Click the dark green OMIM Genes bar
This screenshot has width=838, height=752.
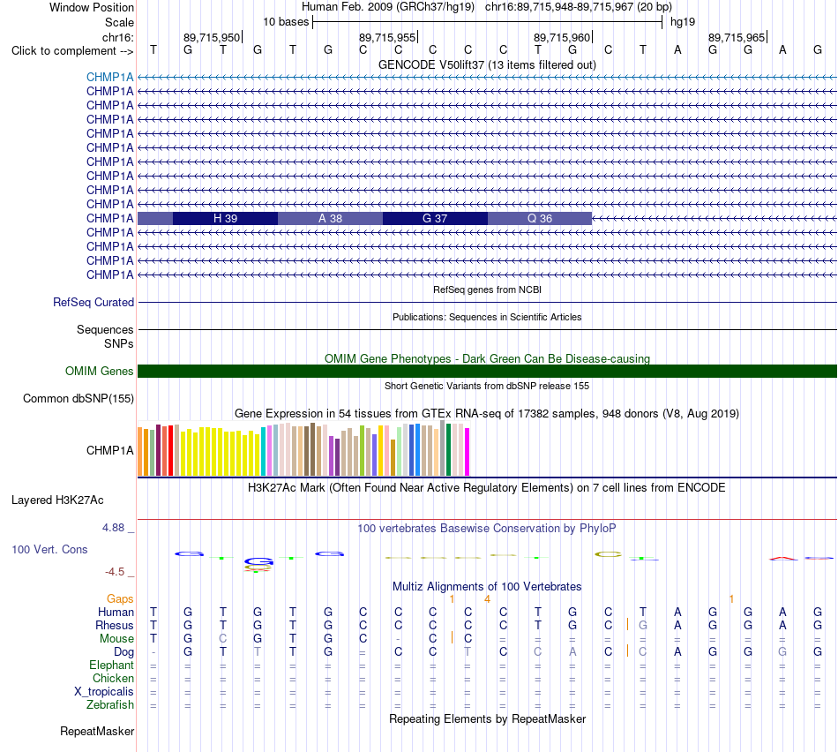pyautogui.click(x=488, y=372)
